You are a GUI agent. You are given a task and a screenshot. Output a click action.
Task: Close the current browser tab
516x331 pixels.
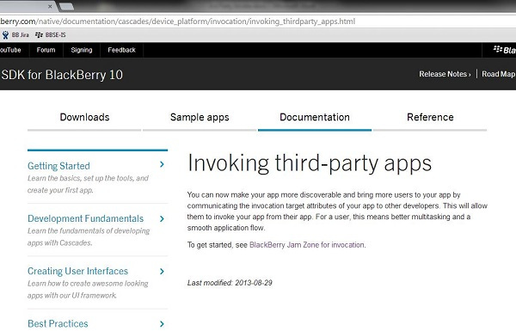click(50, 6)
